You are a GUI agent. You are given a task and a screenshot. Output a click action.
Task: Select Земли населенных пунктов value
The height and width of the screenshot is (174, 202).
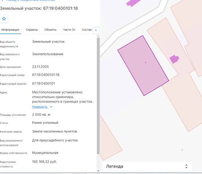(54, 131)
